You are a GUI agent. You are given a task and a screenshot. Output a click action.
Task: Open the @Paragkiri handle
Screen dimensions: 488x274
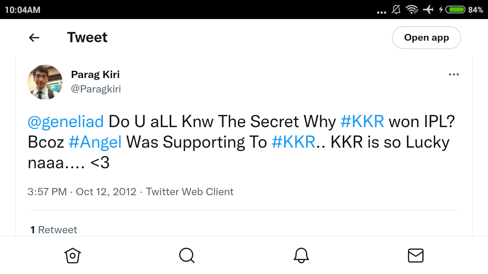(x=96, y=89)
